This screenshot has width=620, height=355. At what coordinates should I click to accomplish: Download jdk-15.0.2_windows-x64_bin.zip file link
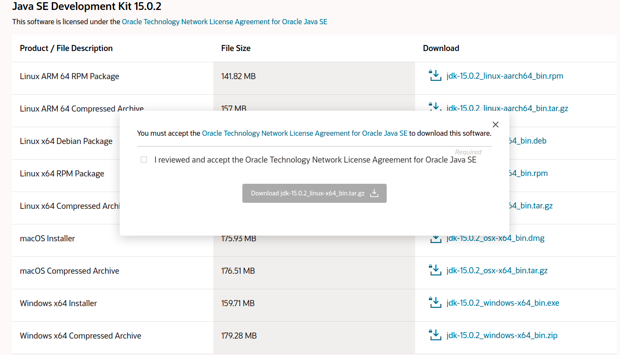[502, 336]
